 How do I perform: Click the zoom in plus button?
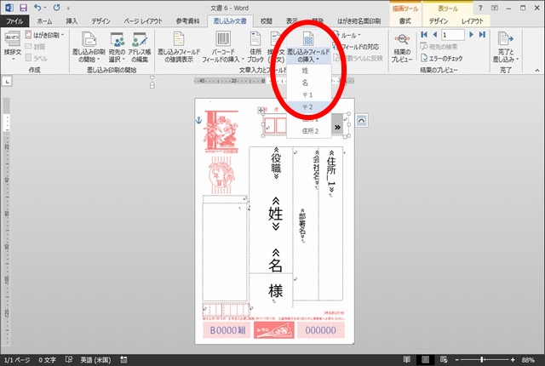pyautogui.click(x=513, y=360)
